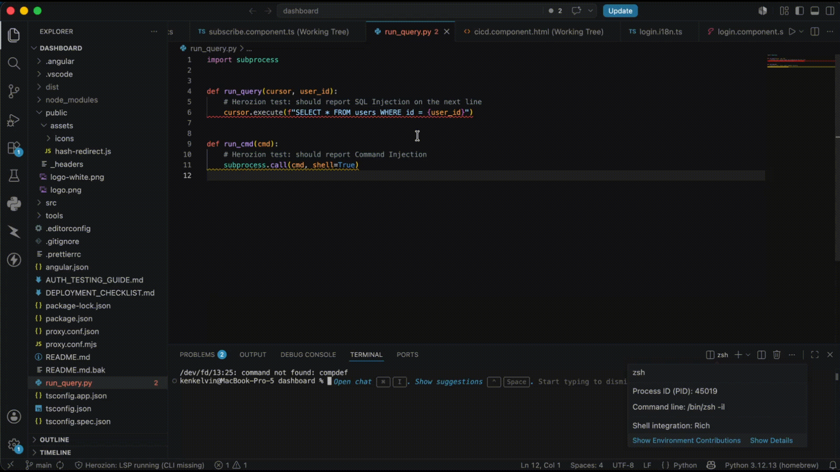This screenshot has width=840, height=472.
Task: Open the Extensions view with badge
Action: 14,148
